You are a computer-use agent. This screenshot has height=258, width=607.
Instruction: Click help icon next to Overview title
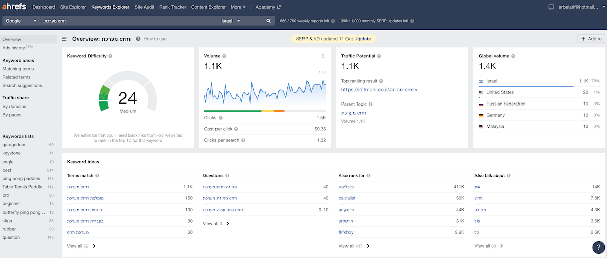click(x=138, y=39)
